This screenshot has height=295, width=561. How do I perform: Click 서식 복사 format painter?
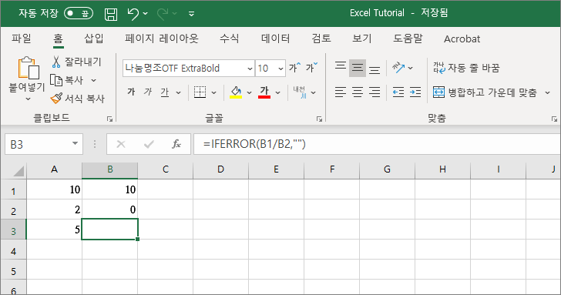77,99
